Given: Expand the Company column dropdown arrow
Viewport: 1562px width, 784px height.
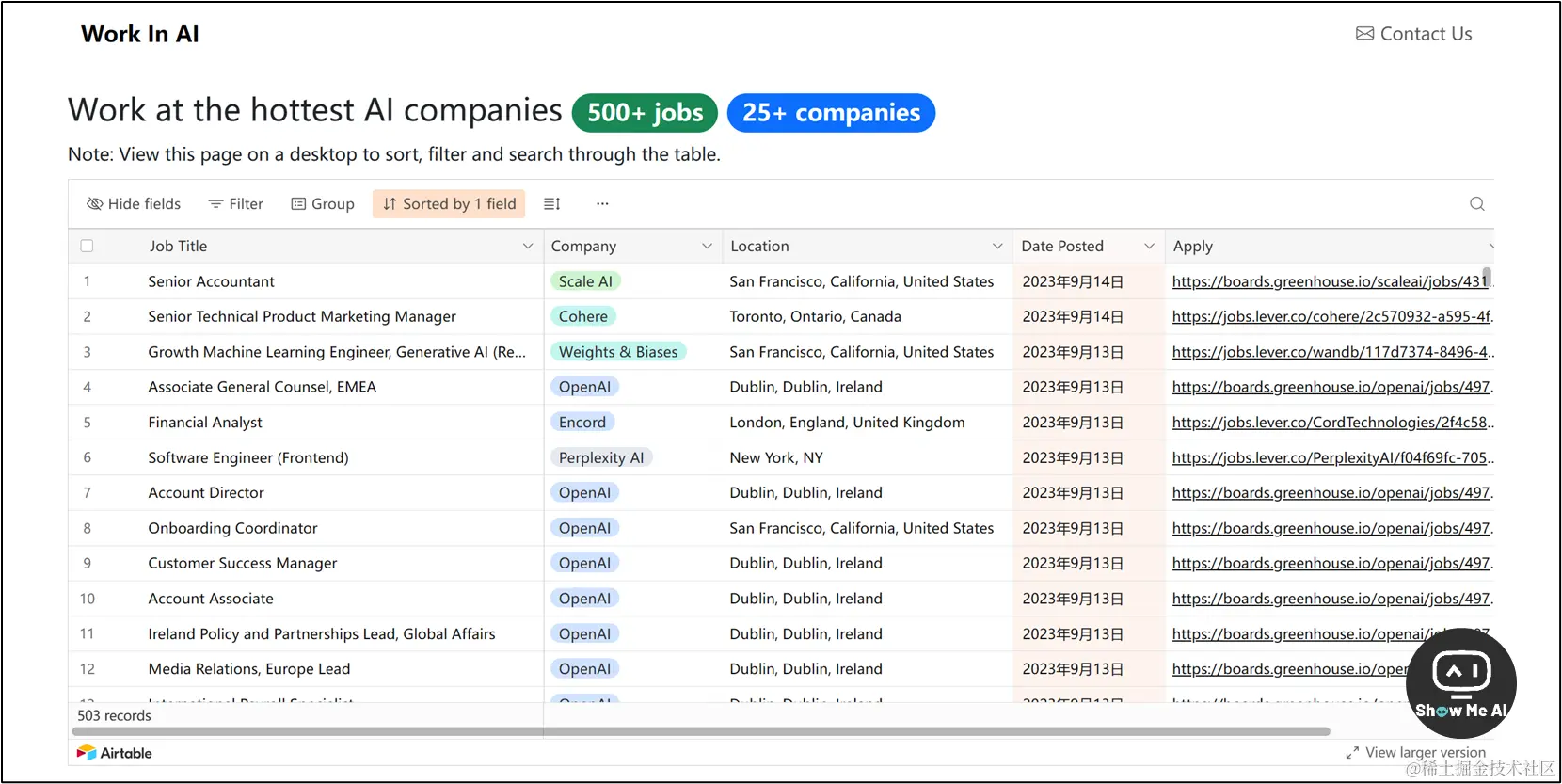Looking at the screenshot, I should [x=707, y=247].
